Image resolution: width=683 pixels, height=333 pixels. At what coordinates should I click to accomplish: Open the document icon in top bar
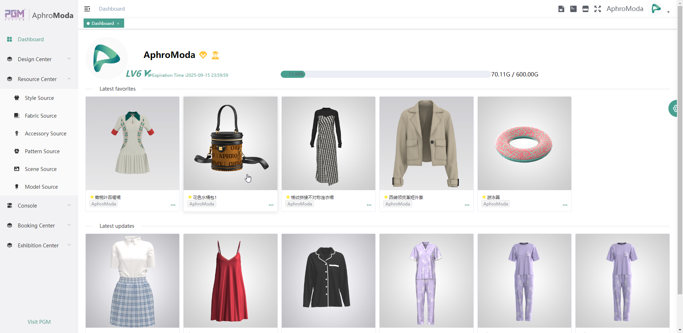click(x=561, y=9)
